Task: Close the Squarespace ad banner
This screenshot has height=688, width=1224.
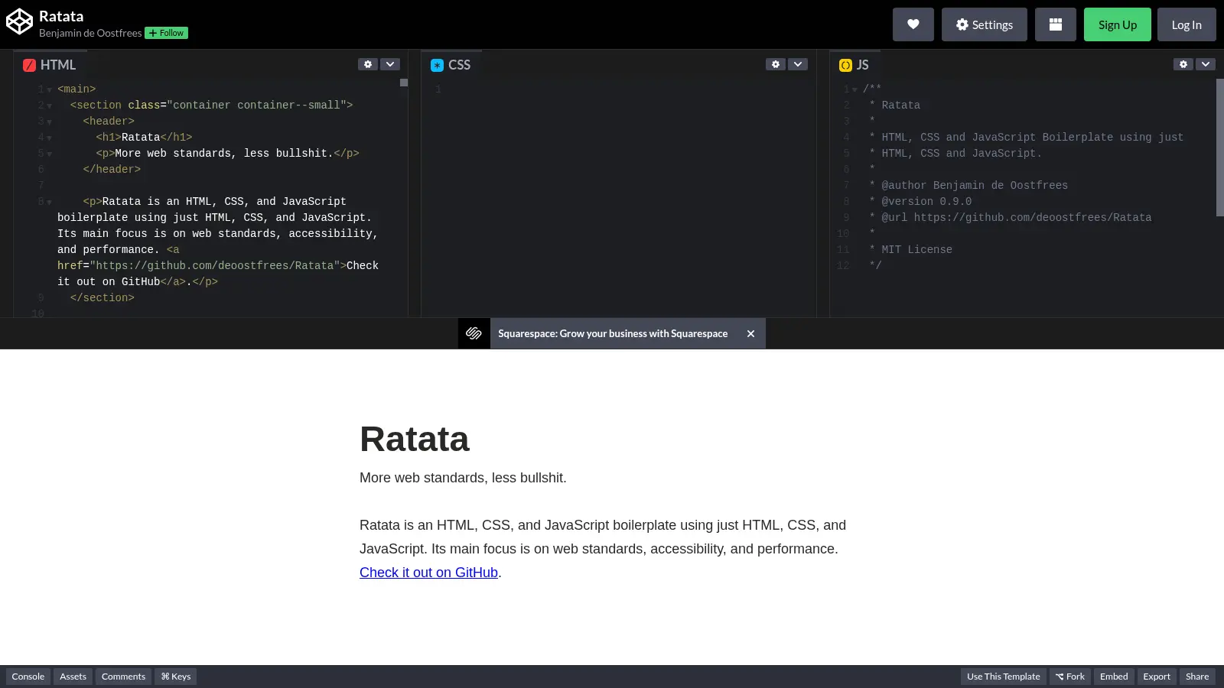Action: pos(750,333)
